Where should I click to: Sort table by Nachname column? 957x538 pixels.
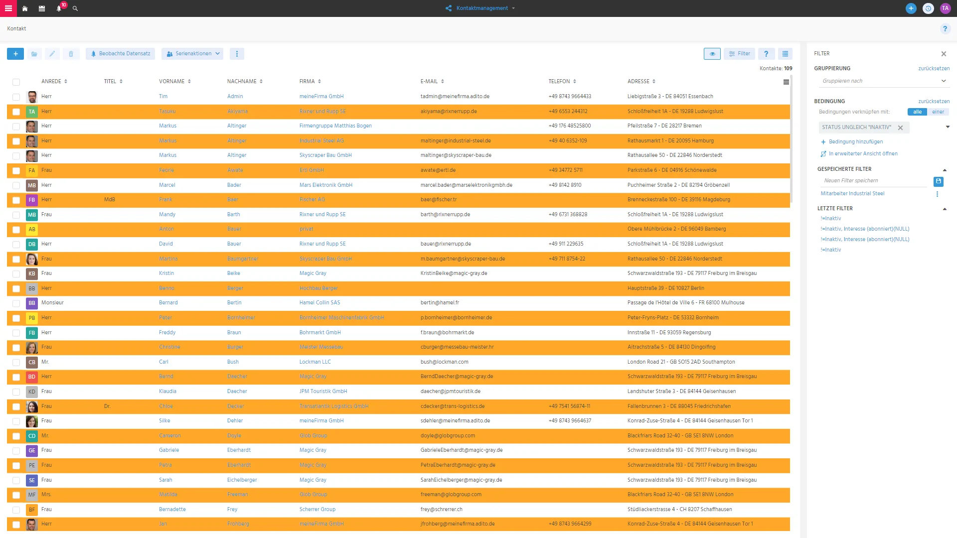pyautogui.click(x=245, y=82)
